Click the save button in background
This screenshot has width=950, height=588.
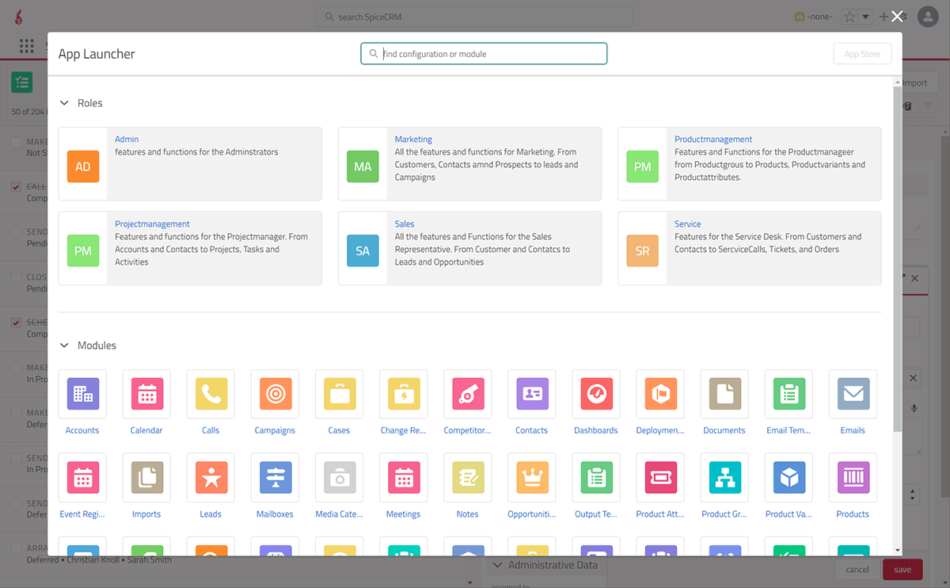click(x=902, y=569)
